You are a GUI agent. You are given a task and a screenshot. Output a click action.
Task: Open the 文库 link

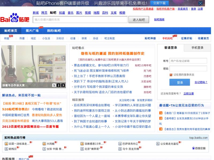113,13
